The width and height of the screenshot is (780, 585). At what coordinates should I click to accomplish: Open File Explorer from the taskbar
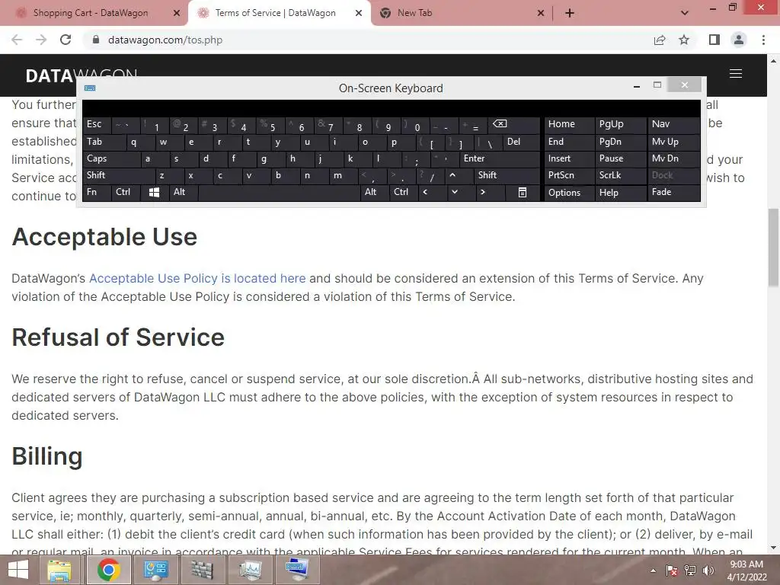click(59, 570)
